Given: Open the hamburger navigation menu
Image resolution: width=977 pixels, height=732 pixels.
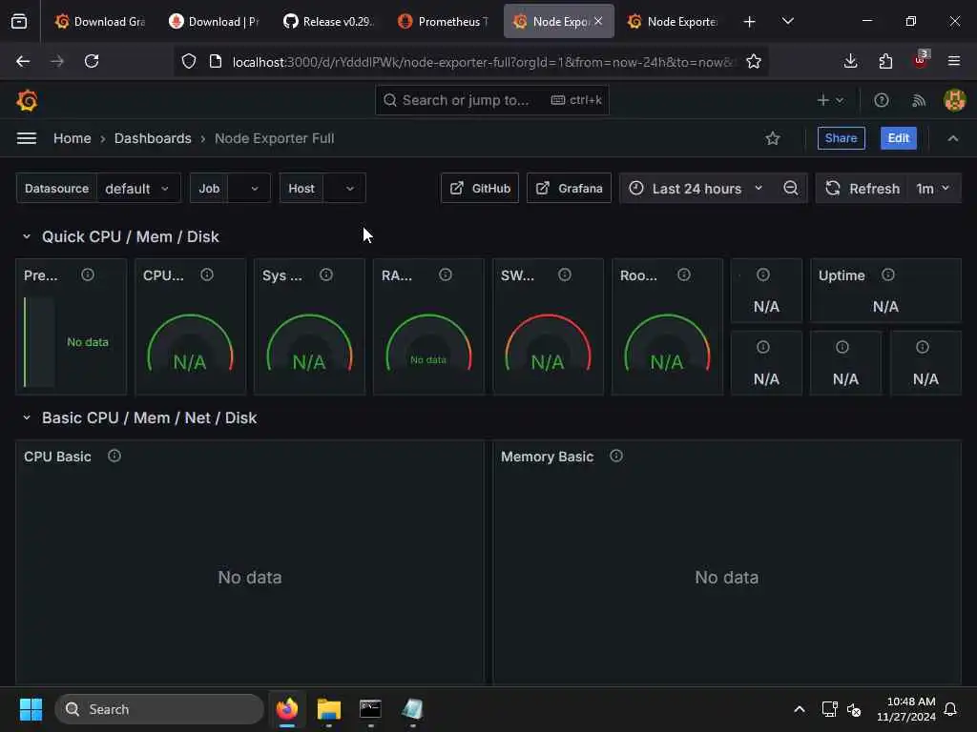Looking at the screenshot, I should tap(26, 138).
